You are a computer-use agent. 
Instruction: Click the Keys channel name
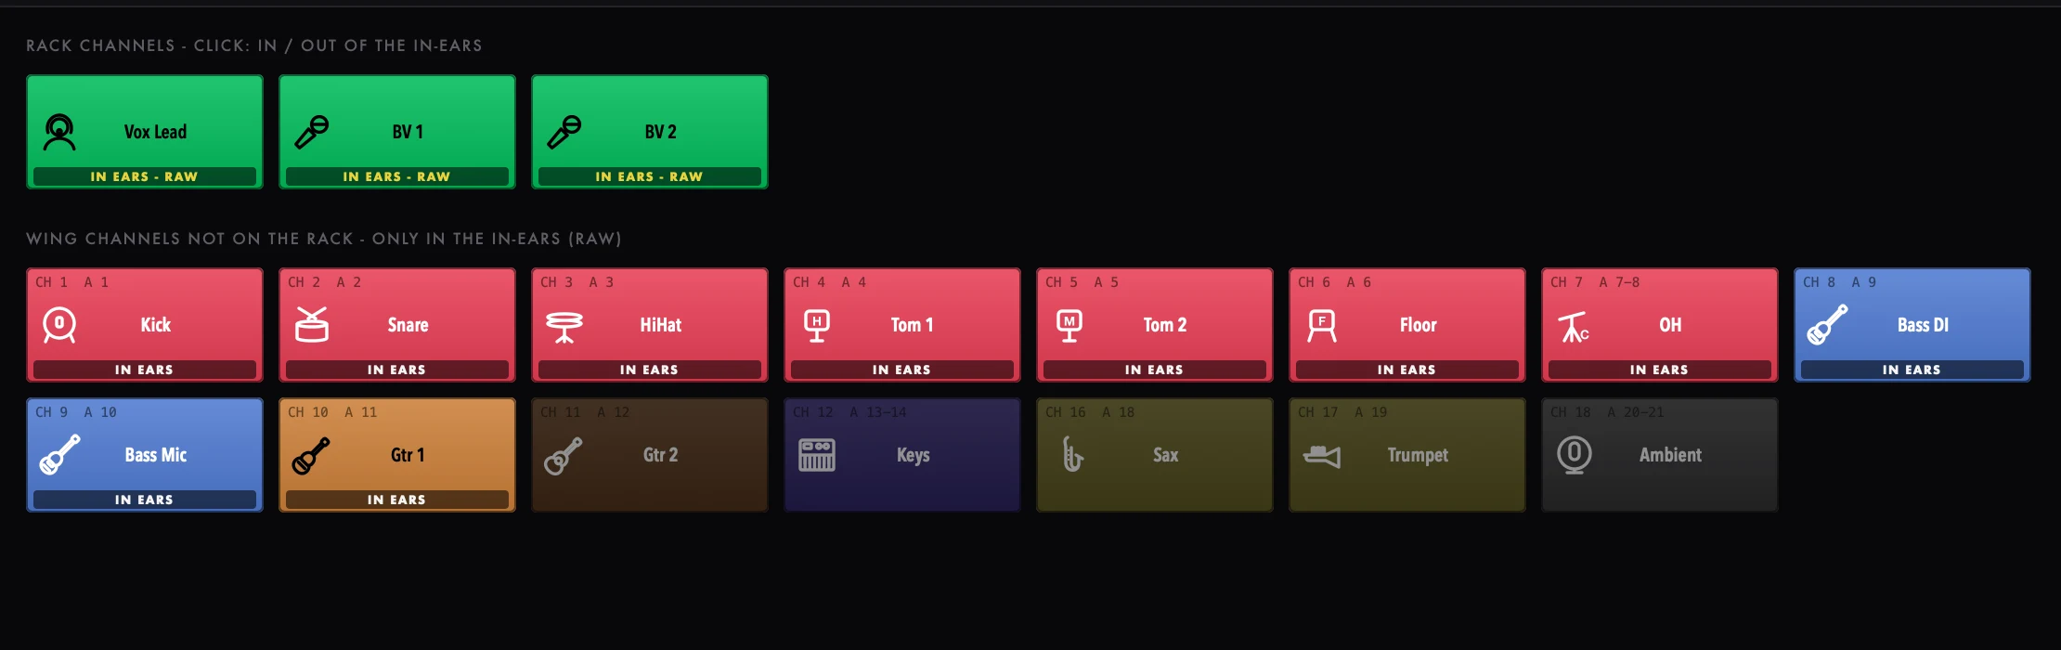pos(914,455)
